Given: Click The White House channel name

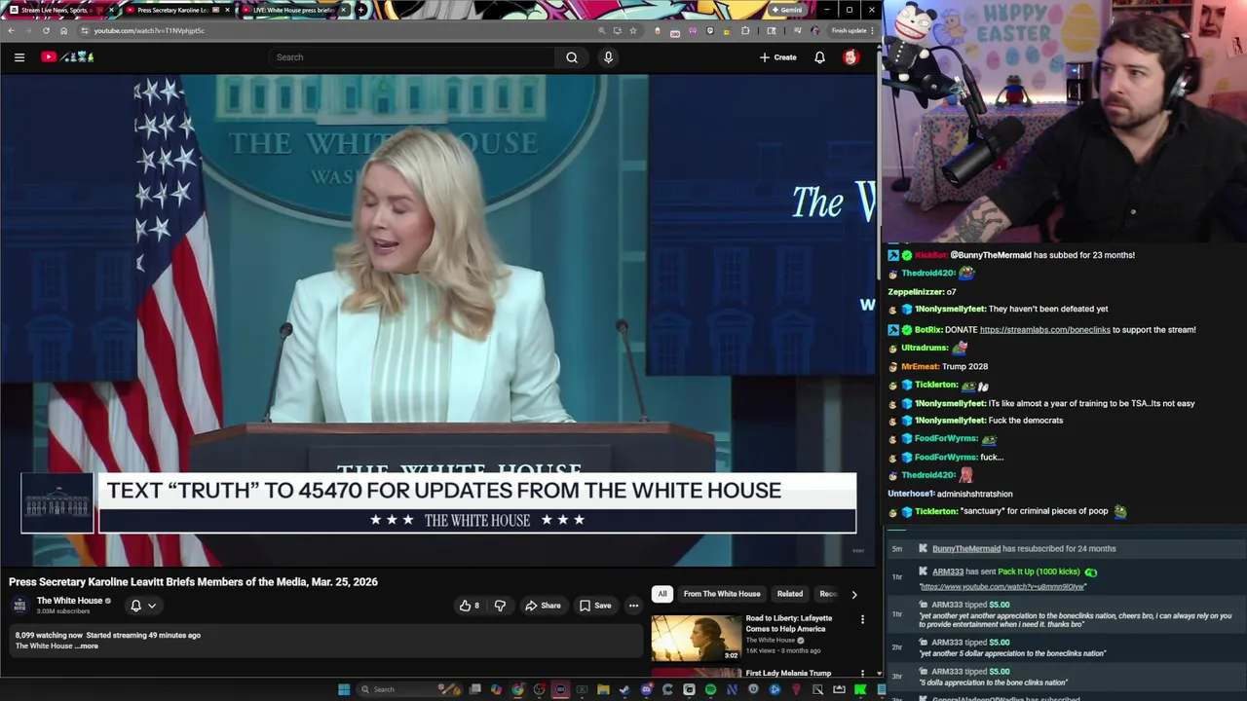Looking at the screenshot, I should [x=69, y=601].
